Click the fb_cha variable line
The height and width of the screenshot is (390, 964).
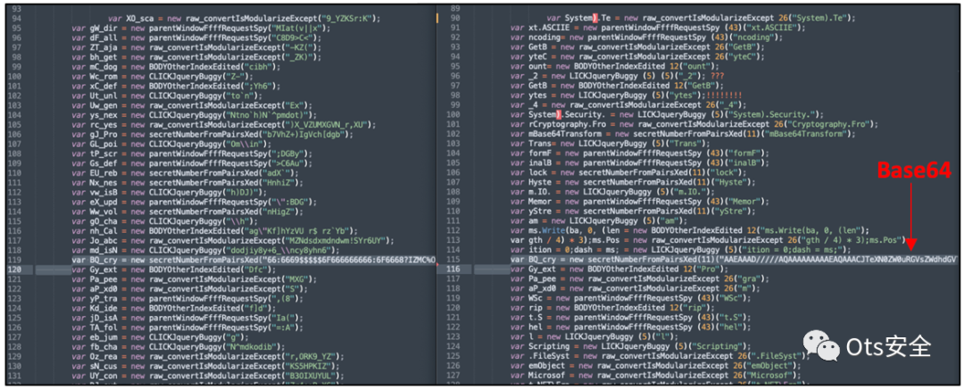click(x=177, y=348)
